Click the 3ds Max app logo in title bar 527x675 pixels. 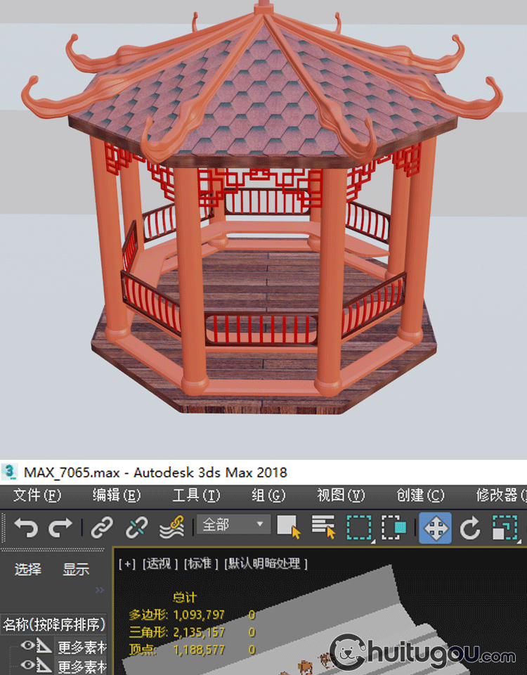[x=9, y=472]
